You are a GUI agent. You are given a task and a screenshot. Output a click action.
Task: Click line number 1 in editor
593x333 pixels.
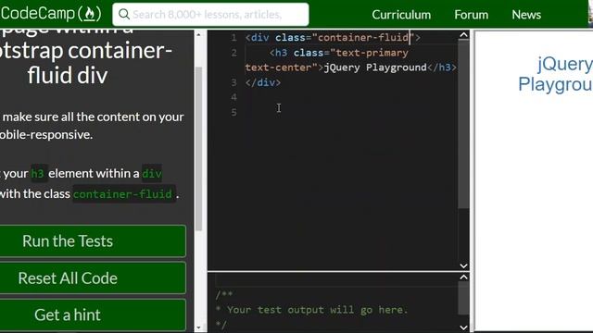(233, 37)
